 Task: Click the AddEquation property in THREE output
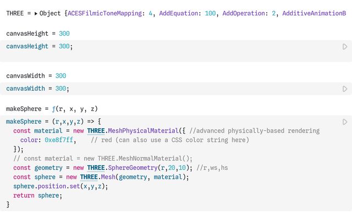(x=179, y=13)
